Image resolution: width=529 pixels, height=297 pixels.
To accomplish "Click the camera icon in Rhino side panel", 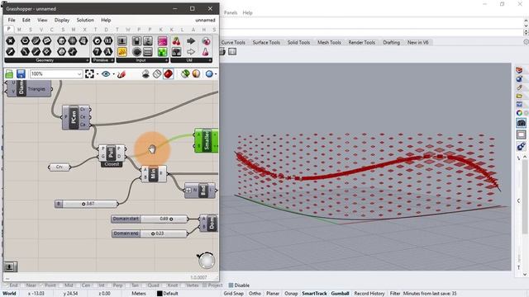I will point(521,123).
